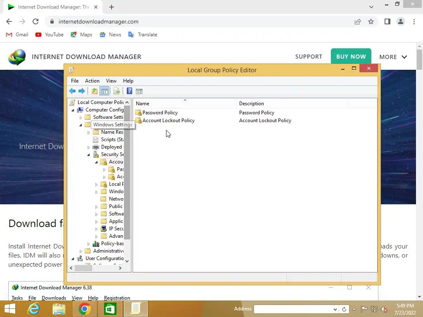Screen dimensions: 423x317
Task: Click the BUY NOW button
Action: pos(351,56)
